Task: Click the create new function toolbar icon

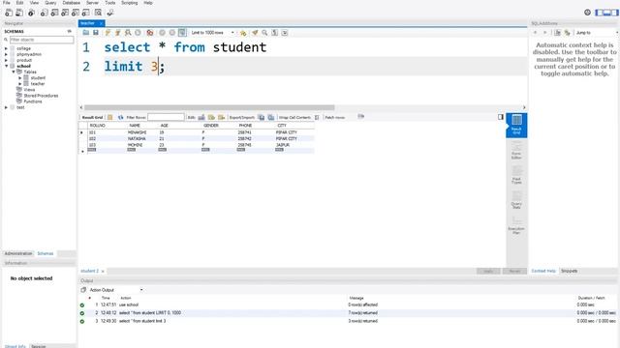Action: (85, 13)
